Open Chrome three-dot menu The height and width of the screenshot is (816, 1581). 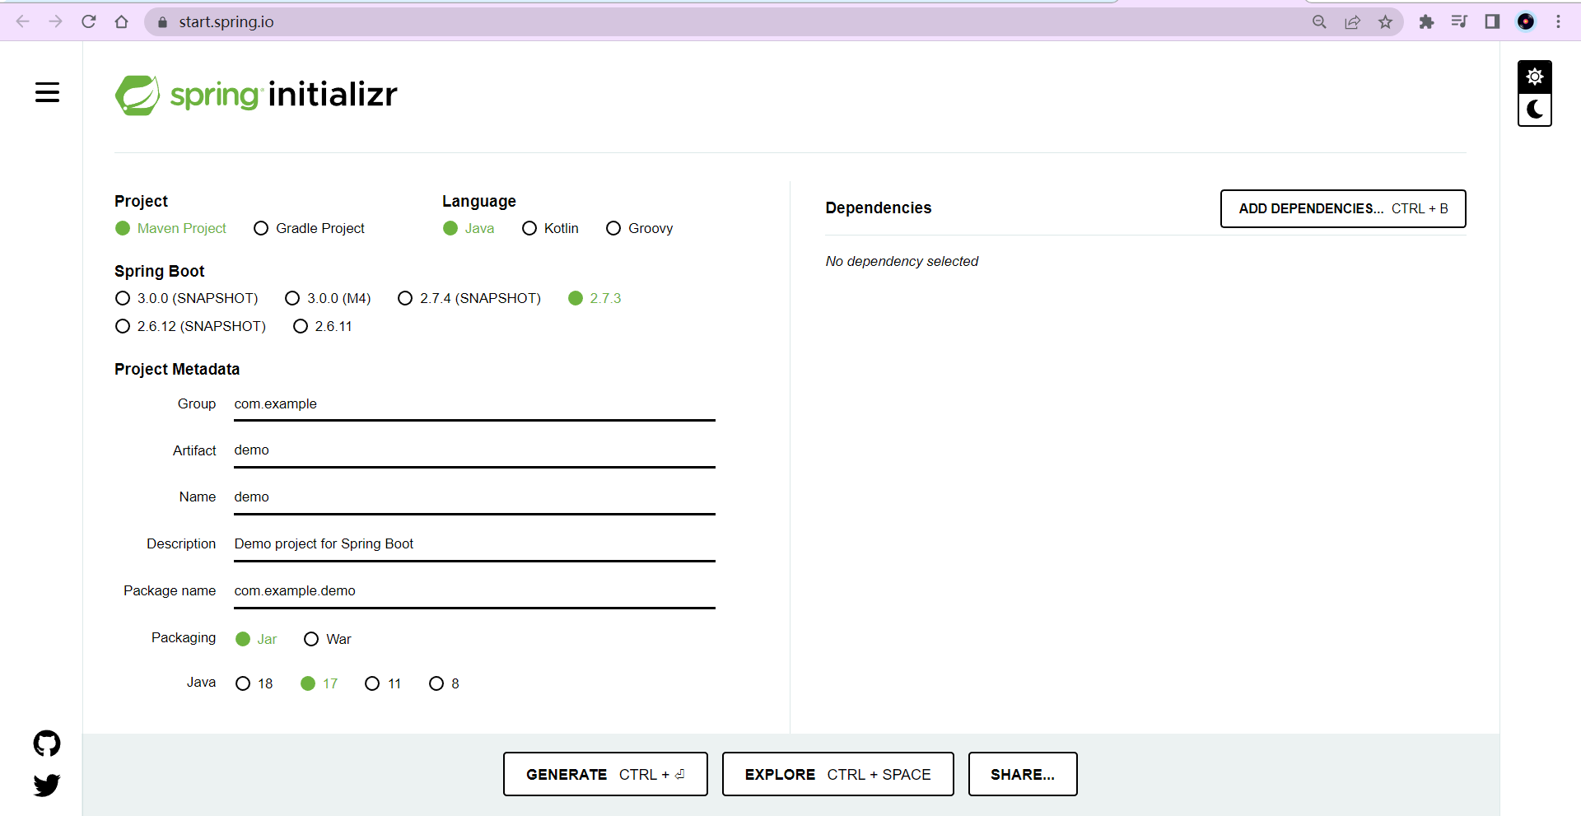click(1558, 21)
